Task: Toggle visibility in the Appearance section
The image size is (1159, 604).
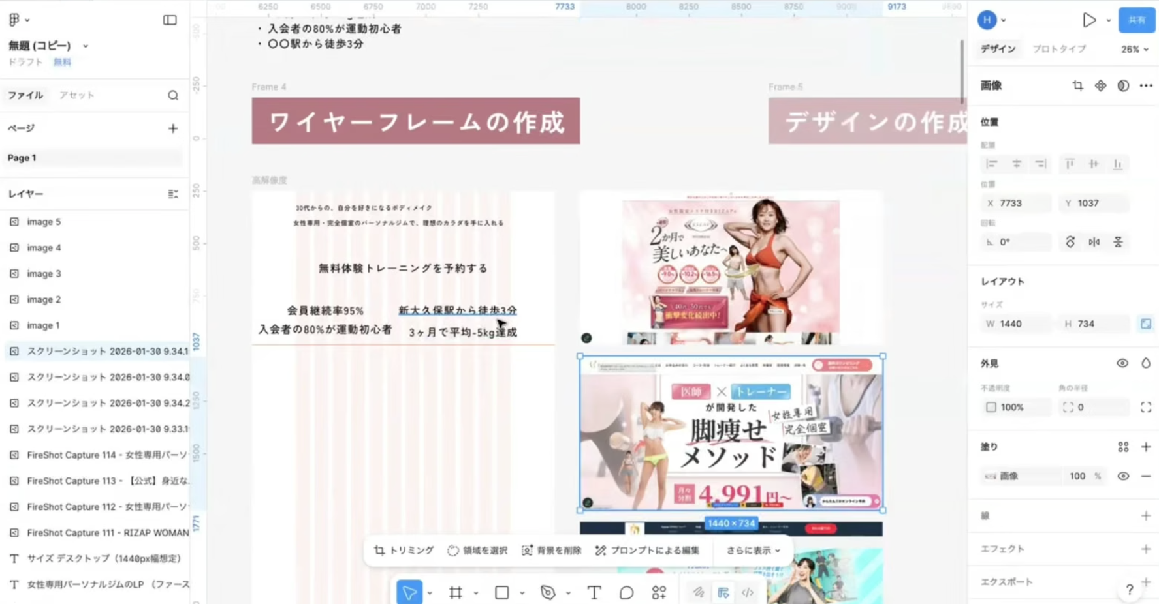Action: 1122,363
